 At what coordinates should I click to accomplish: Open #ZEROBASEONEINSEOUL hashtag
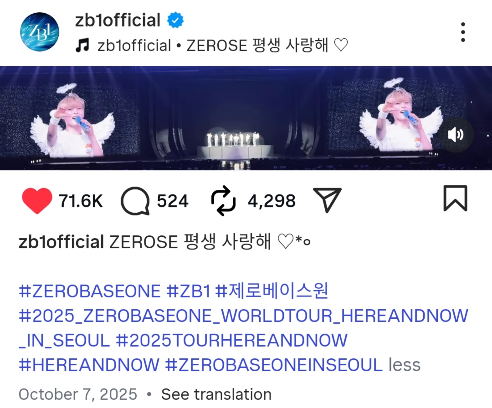click(274, 365)
